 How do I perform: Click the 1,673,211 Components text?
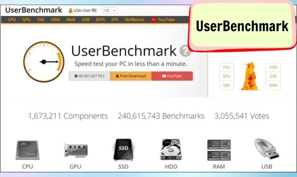click(68, 116)
